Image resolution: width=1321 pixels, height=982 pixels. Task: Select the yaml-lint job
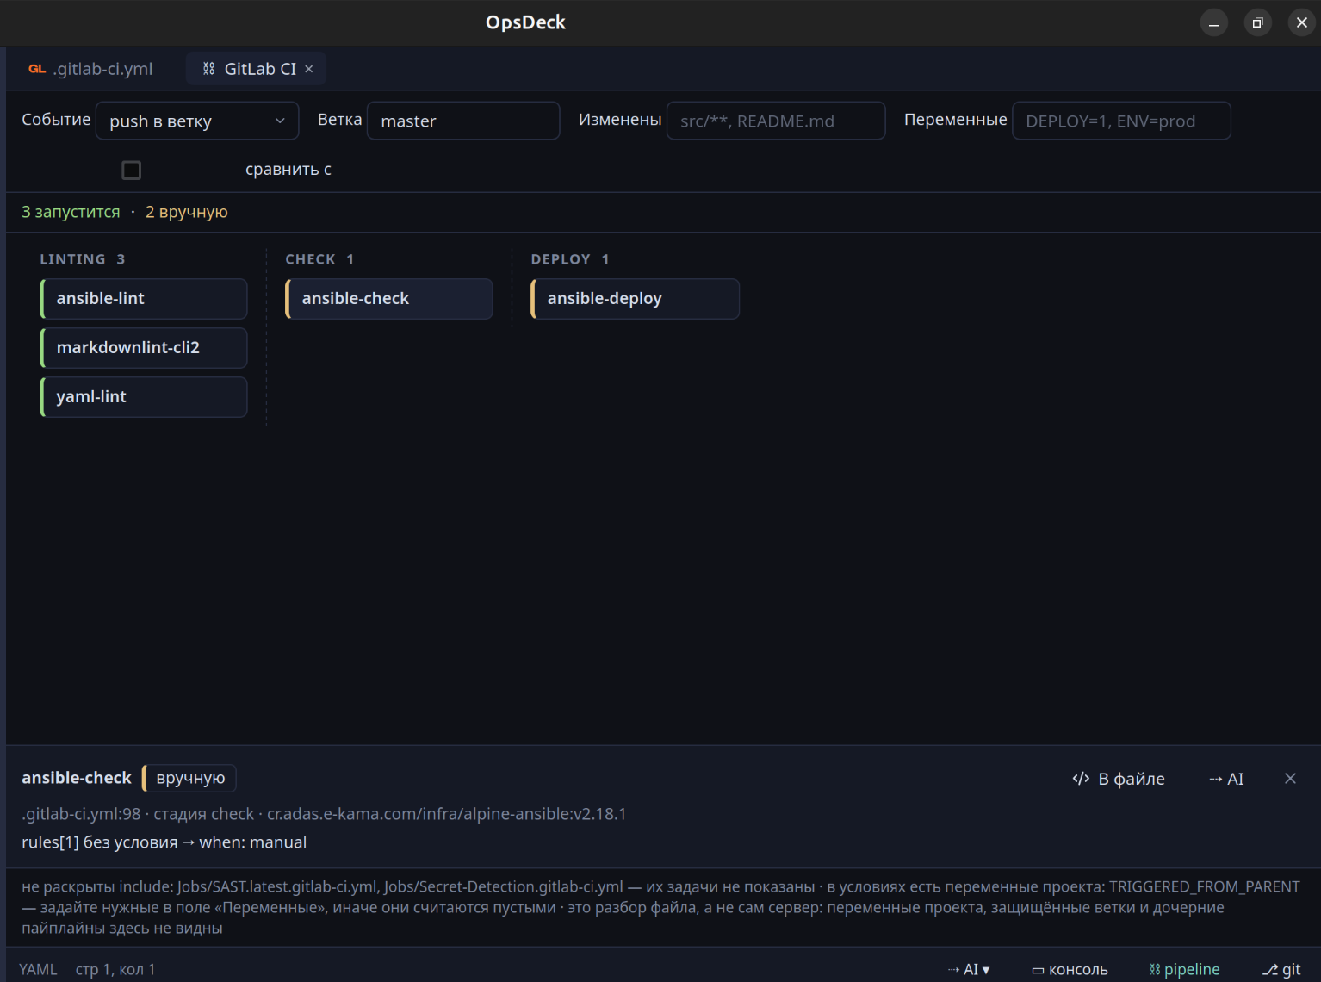[144, 397]
